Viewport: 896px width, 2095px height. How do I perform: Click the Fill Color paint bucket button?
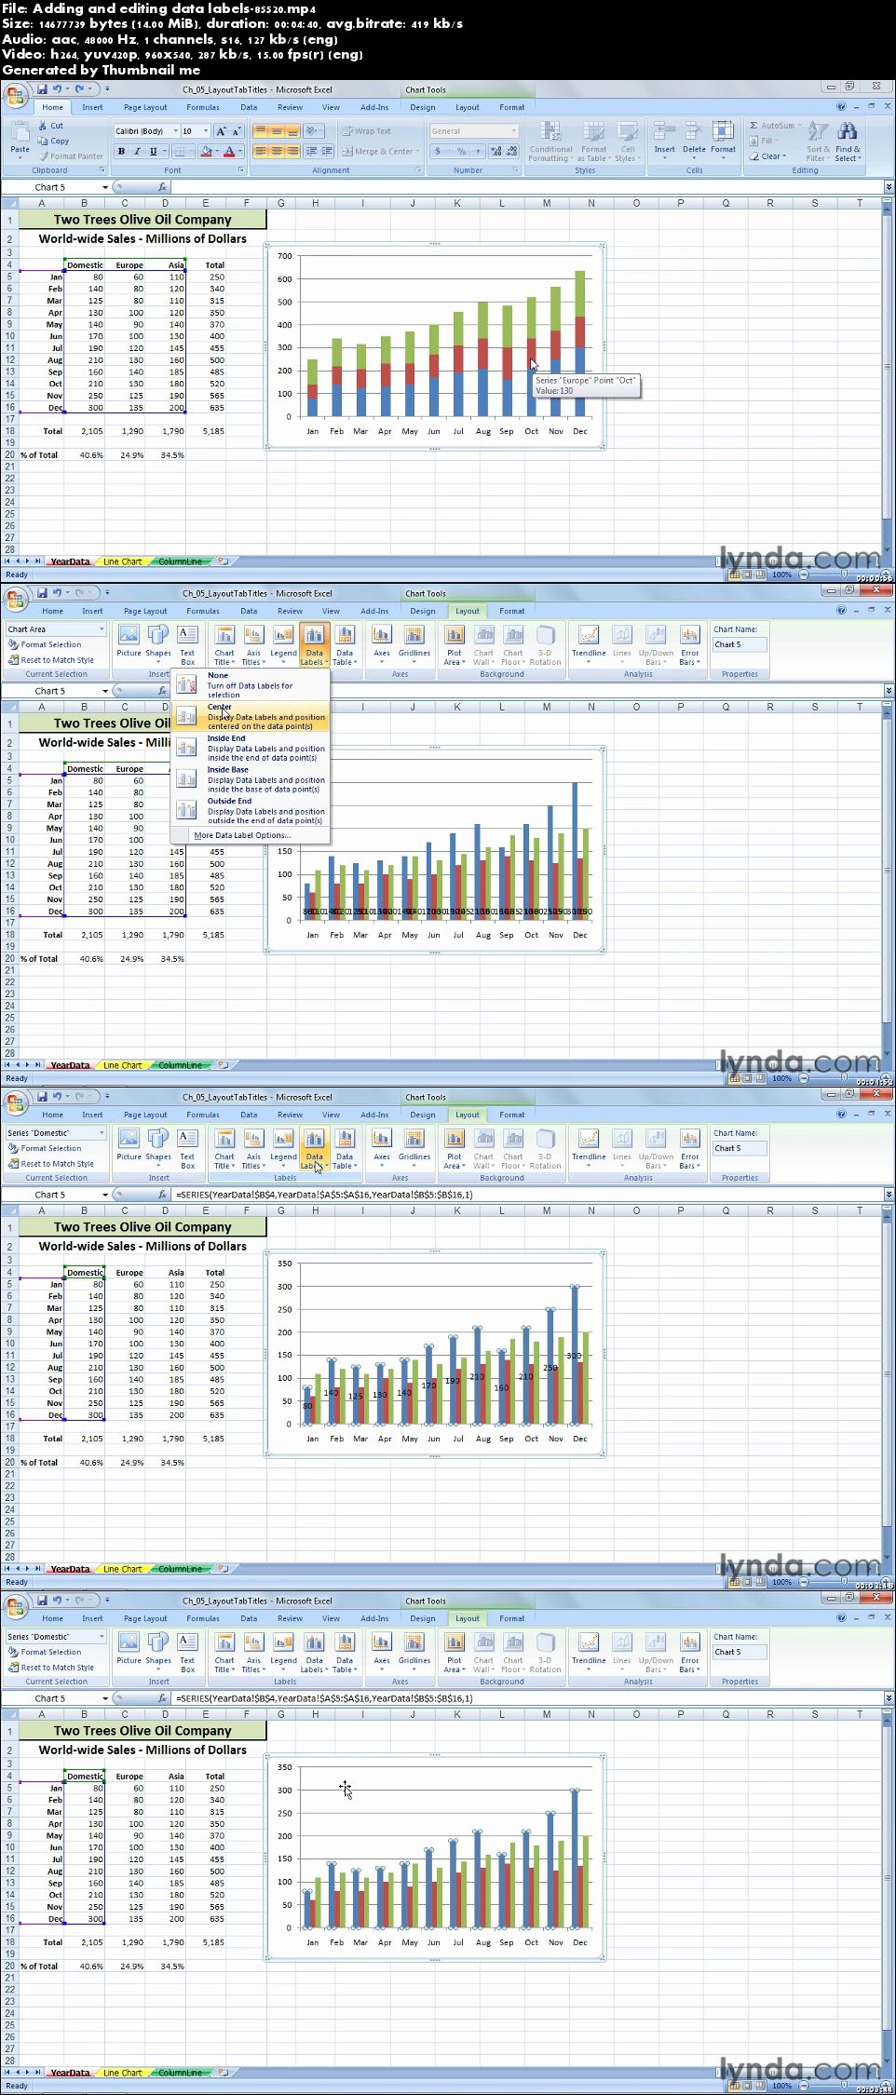tap(207, 151)
